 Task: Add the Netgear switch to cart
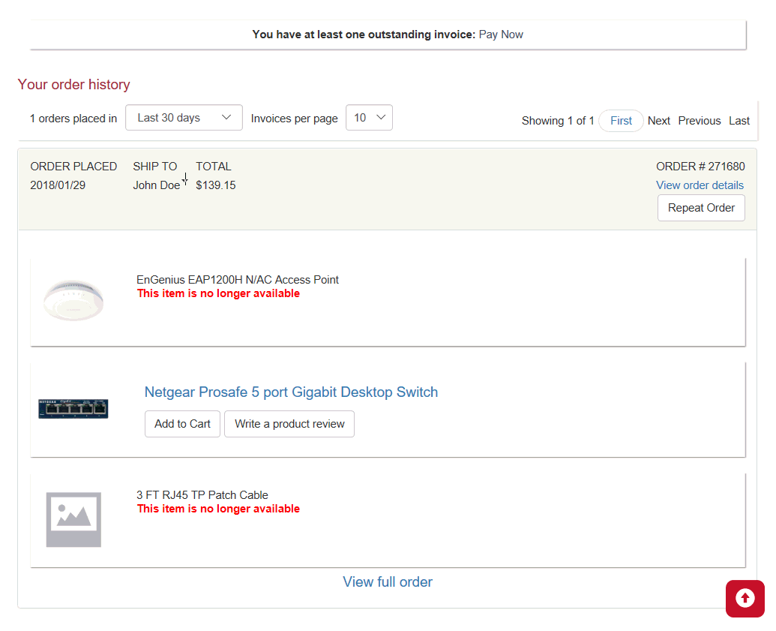[x=182, y=424]
